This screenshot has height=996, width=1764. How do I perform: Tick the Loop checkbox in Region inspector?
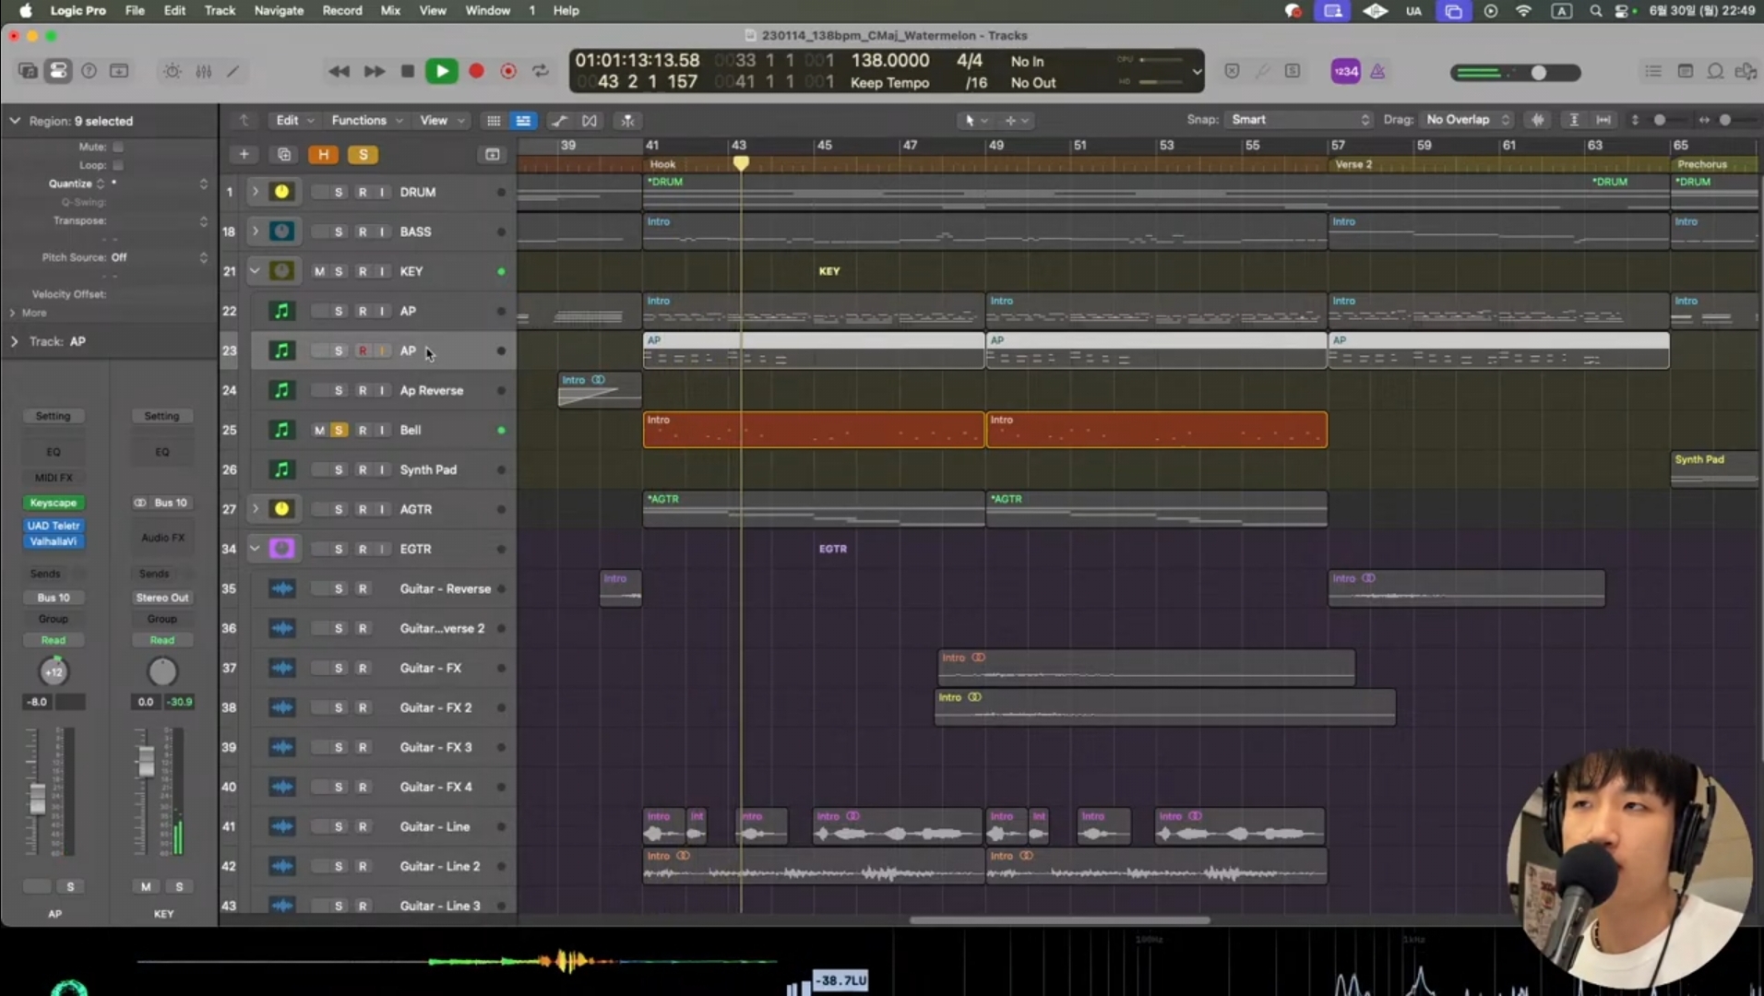[118, 165]
